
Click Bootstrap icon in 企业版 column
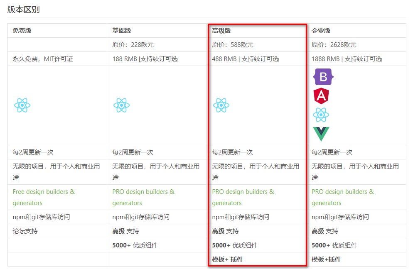pos(323,77)
